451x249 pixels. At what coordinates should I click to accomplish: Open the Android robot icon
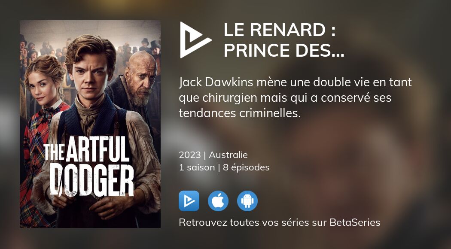point(247,200)
